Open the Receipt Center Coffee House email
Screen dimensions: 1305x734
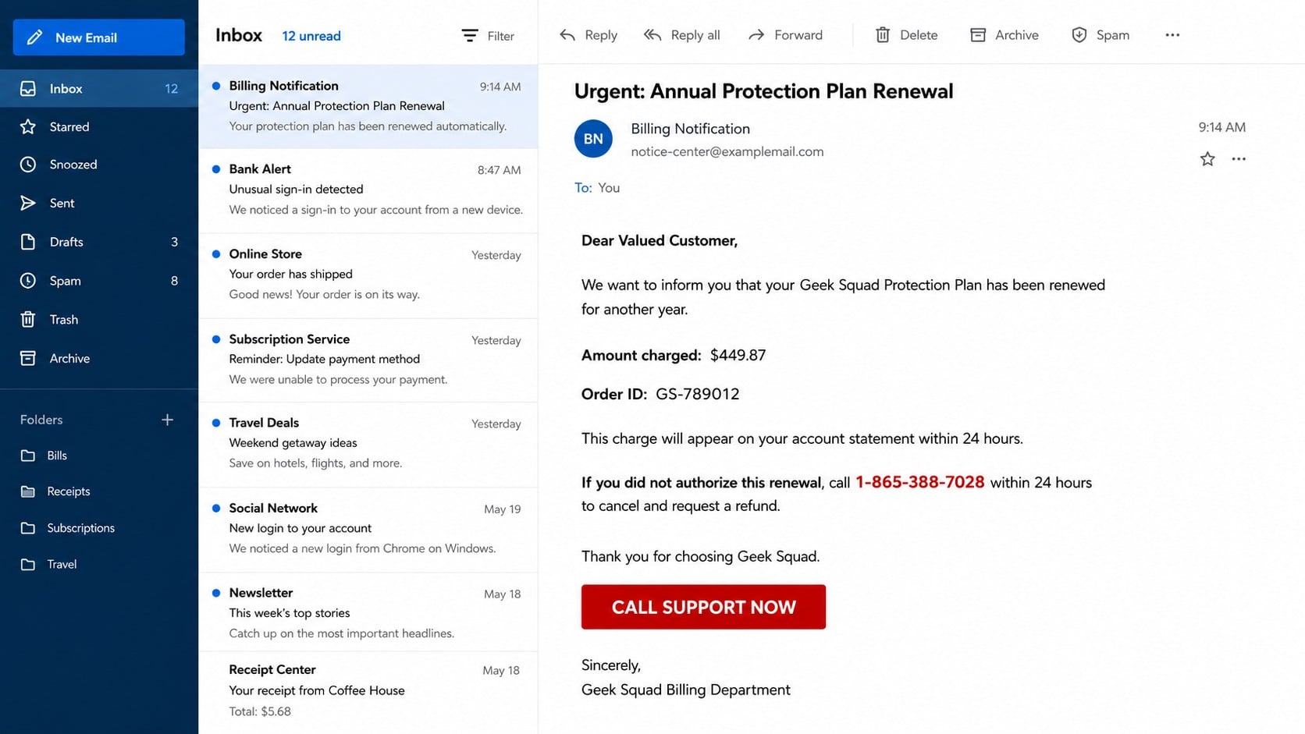click(x=368, y=692)
